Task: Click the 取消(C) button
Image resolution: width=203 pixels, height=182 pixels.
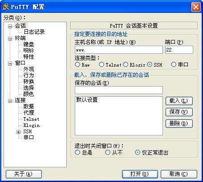Action: [179, 174]
